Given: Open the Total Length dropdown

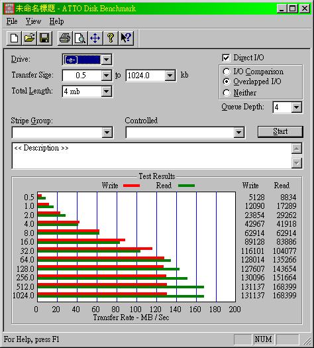Looking at the screenshot, I should pos(107,91).
